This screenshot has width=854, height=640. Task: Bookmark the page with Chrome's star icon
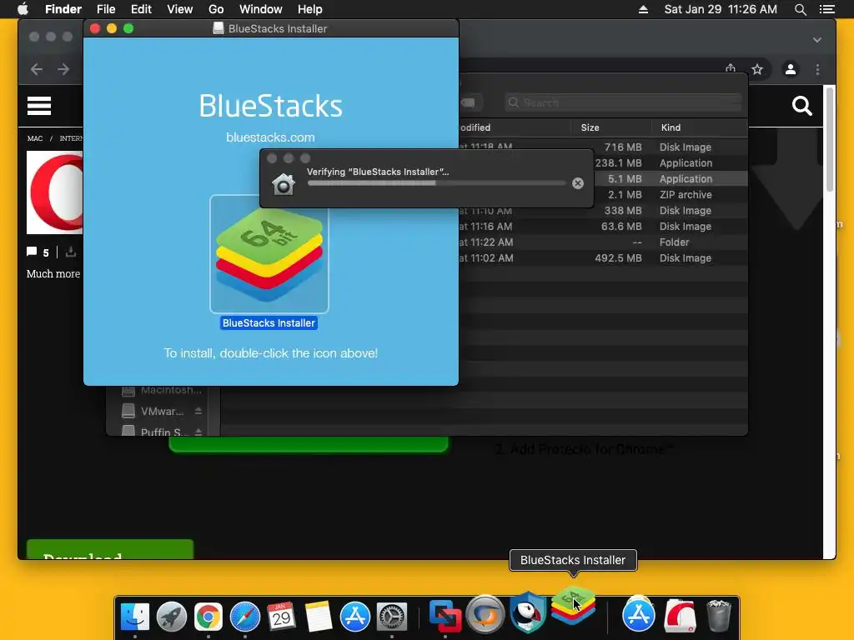(757, 69)
